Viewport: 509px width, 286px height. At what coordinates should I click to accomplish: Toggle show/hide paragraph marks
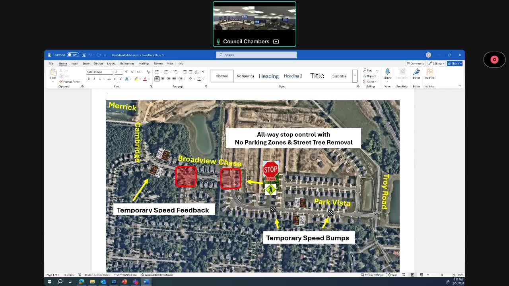[x=203, y=72]
